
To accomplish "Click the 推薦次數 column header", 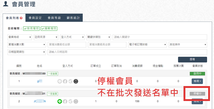I will pos(179,66).
